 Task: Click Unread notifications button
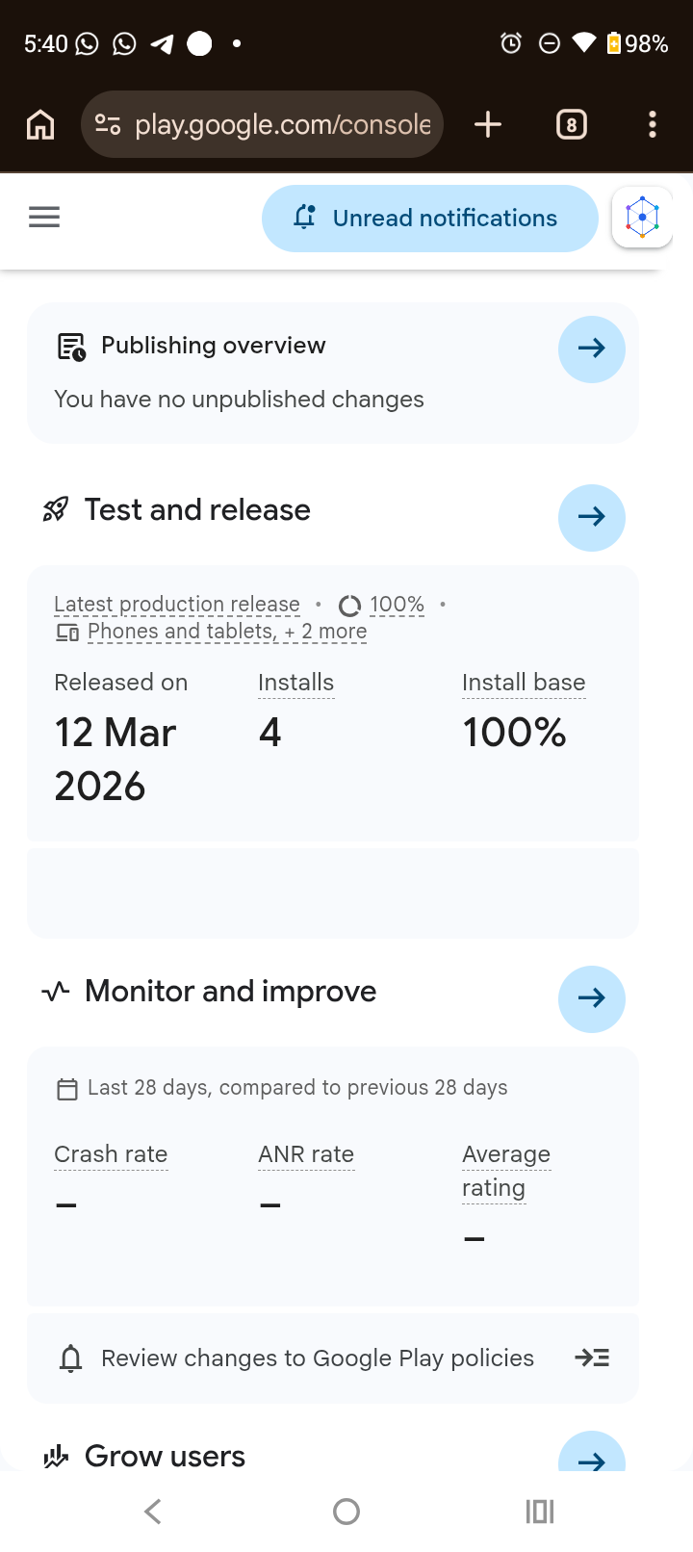tap(430, 218)
